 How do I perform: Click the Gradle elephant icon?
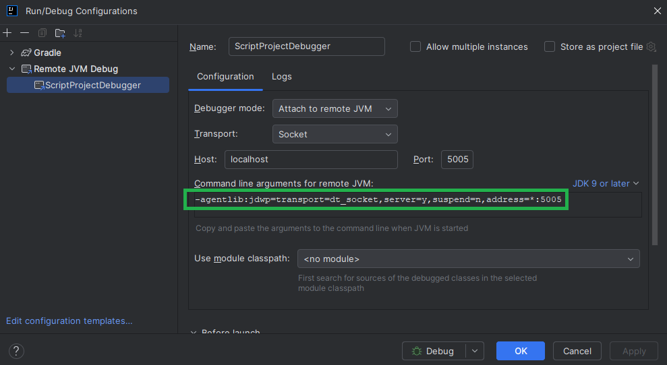26,53
